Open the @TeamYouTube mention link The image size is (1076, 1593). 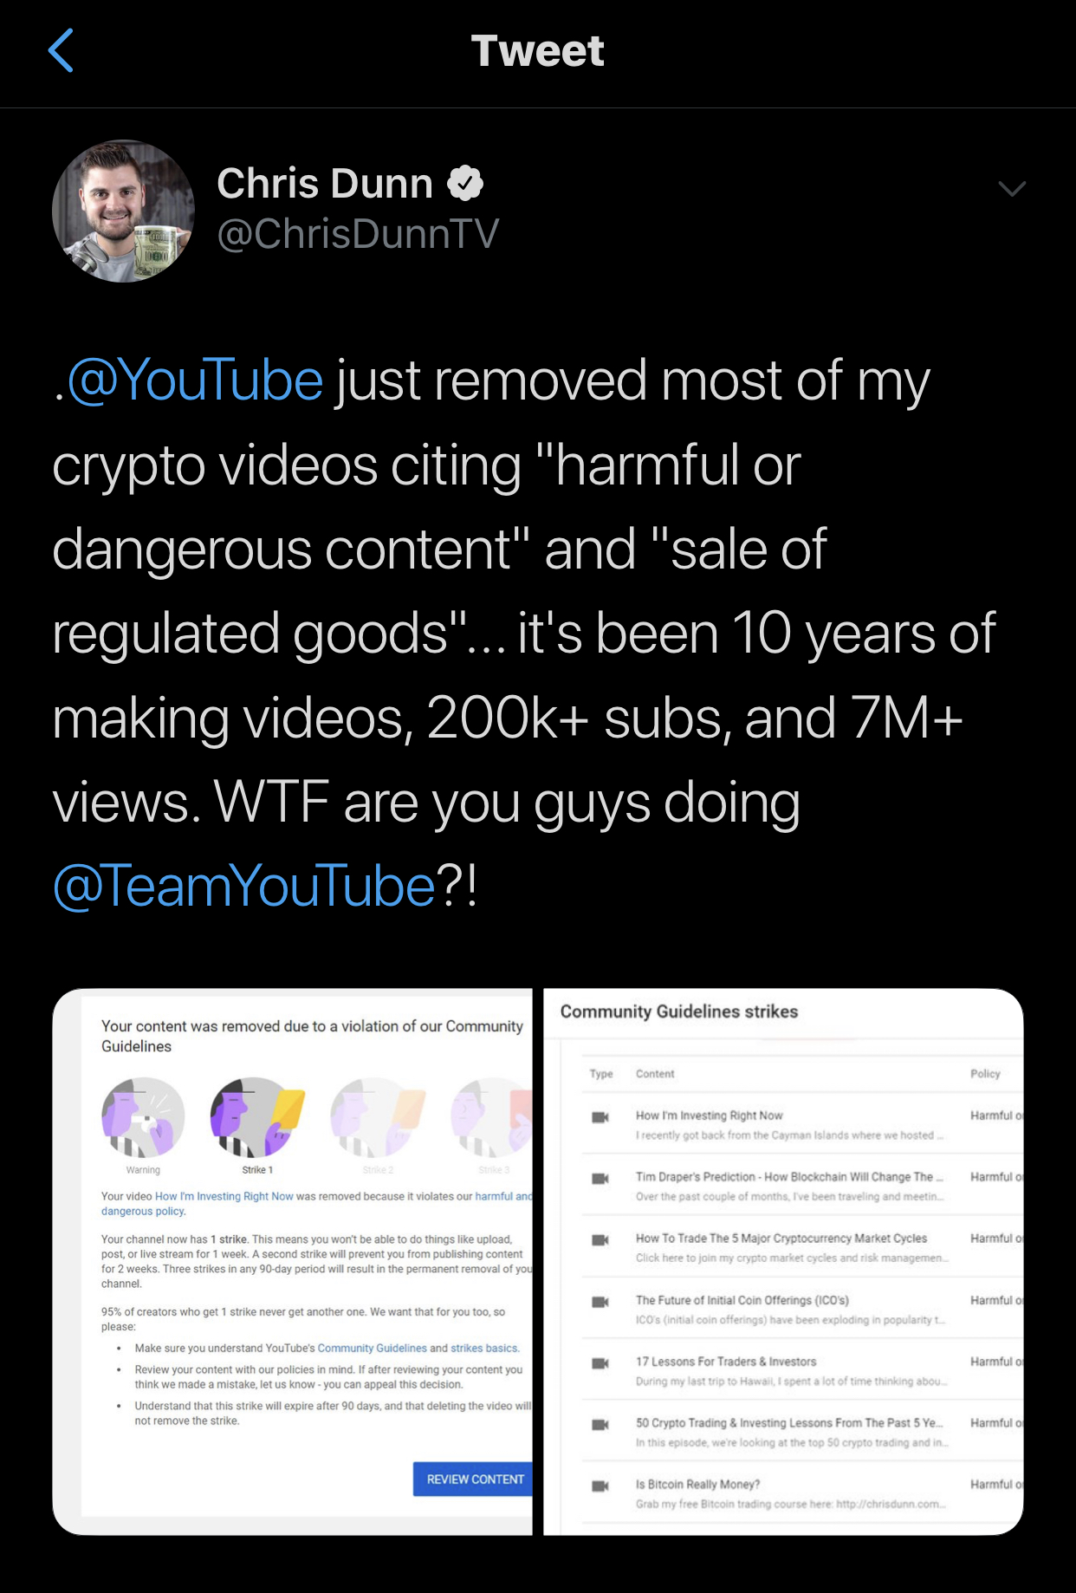[243, 887]
